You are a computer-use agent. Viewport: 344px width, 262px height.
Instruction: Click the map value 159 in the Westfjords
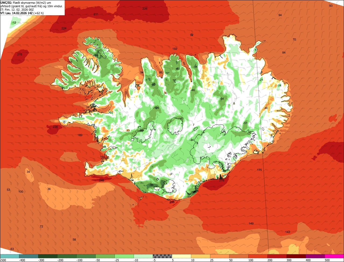70,62
